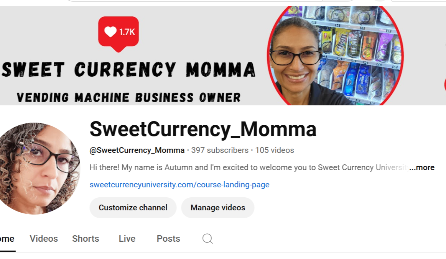
Task: Click the circular vending machine photo in banner
Action: point(335,56)
